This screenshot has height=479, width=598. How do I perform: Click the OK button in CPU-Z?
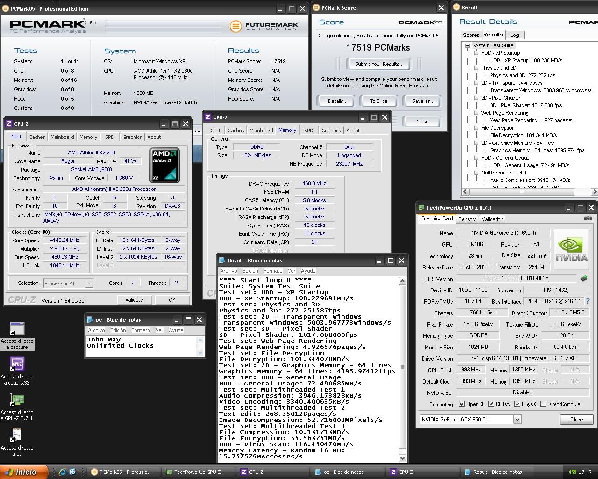(x=172, y=300)
